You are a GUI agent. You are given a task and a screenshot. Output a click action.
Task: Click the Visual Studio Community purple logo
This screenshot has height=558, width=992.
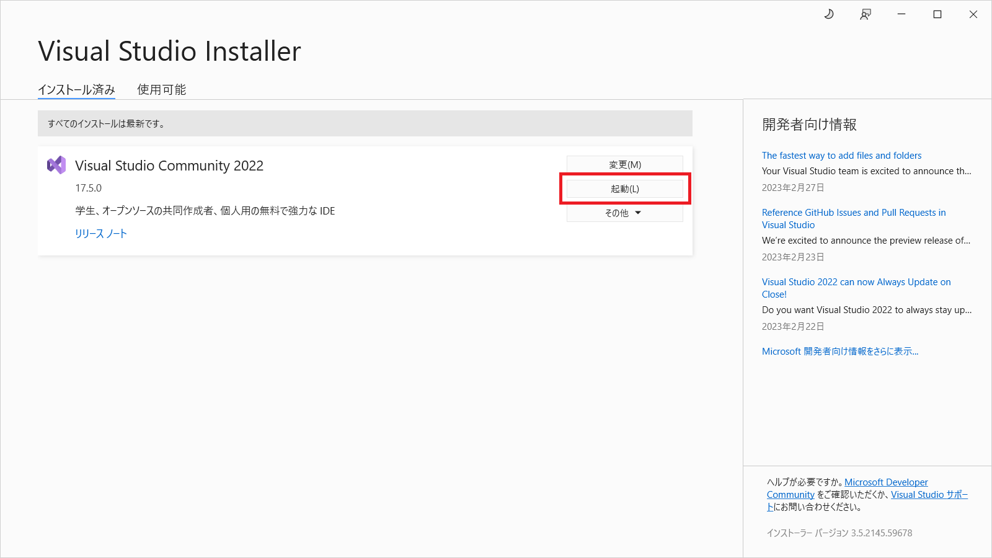pyautogui.click(x=56, y=165)
